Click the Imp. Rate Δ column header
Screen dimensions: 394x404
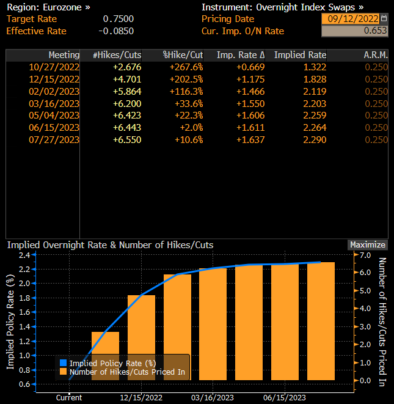pos(240,55)
